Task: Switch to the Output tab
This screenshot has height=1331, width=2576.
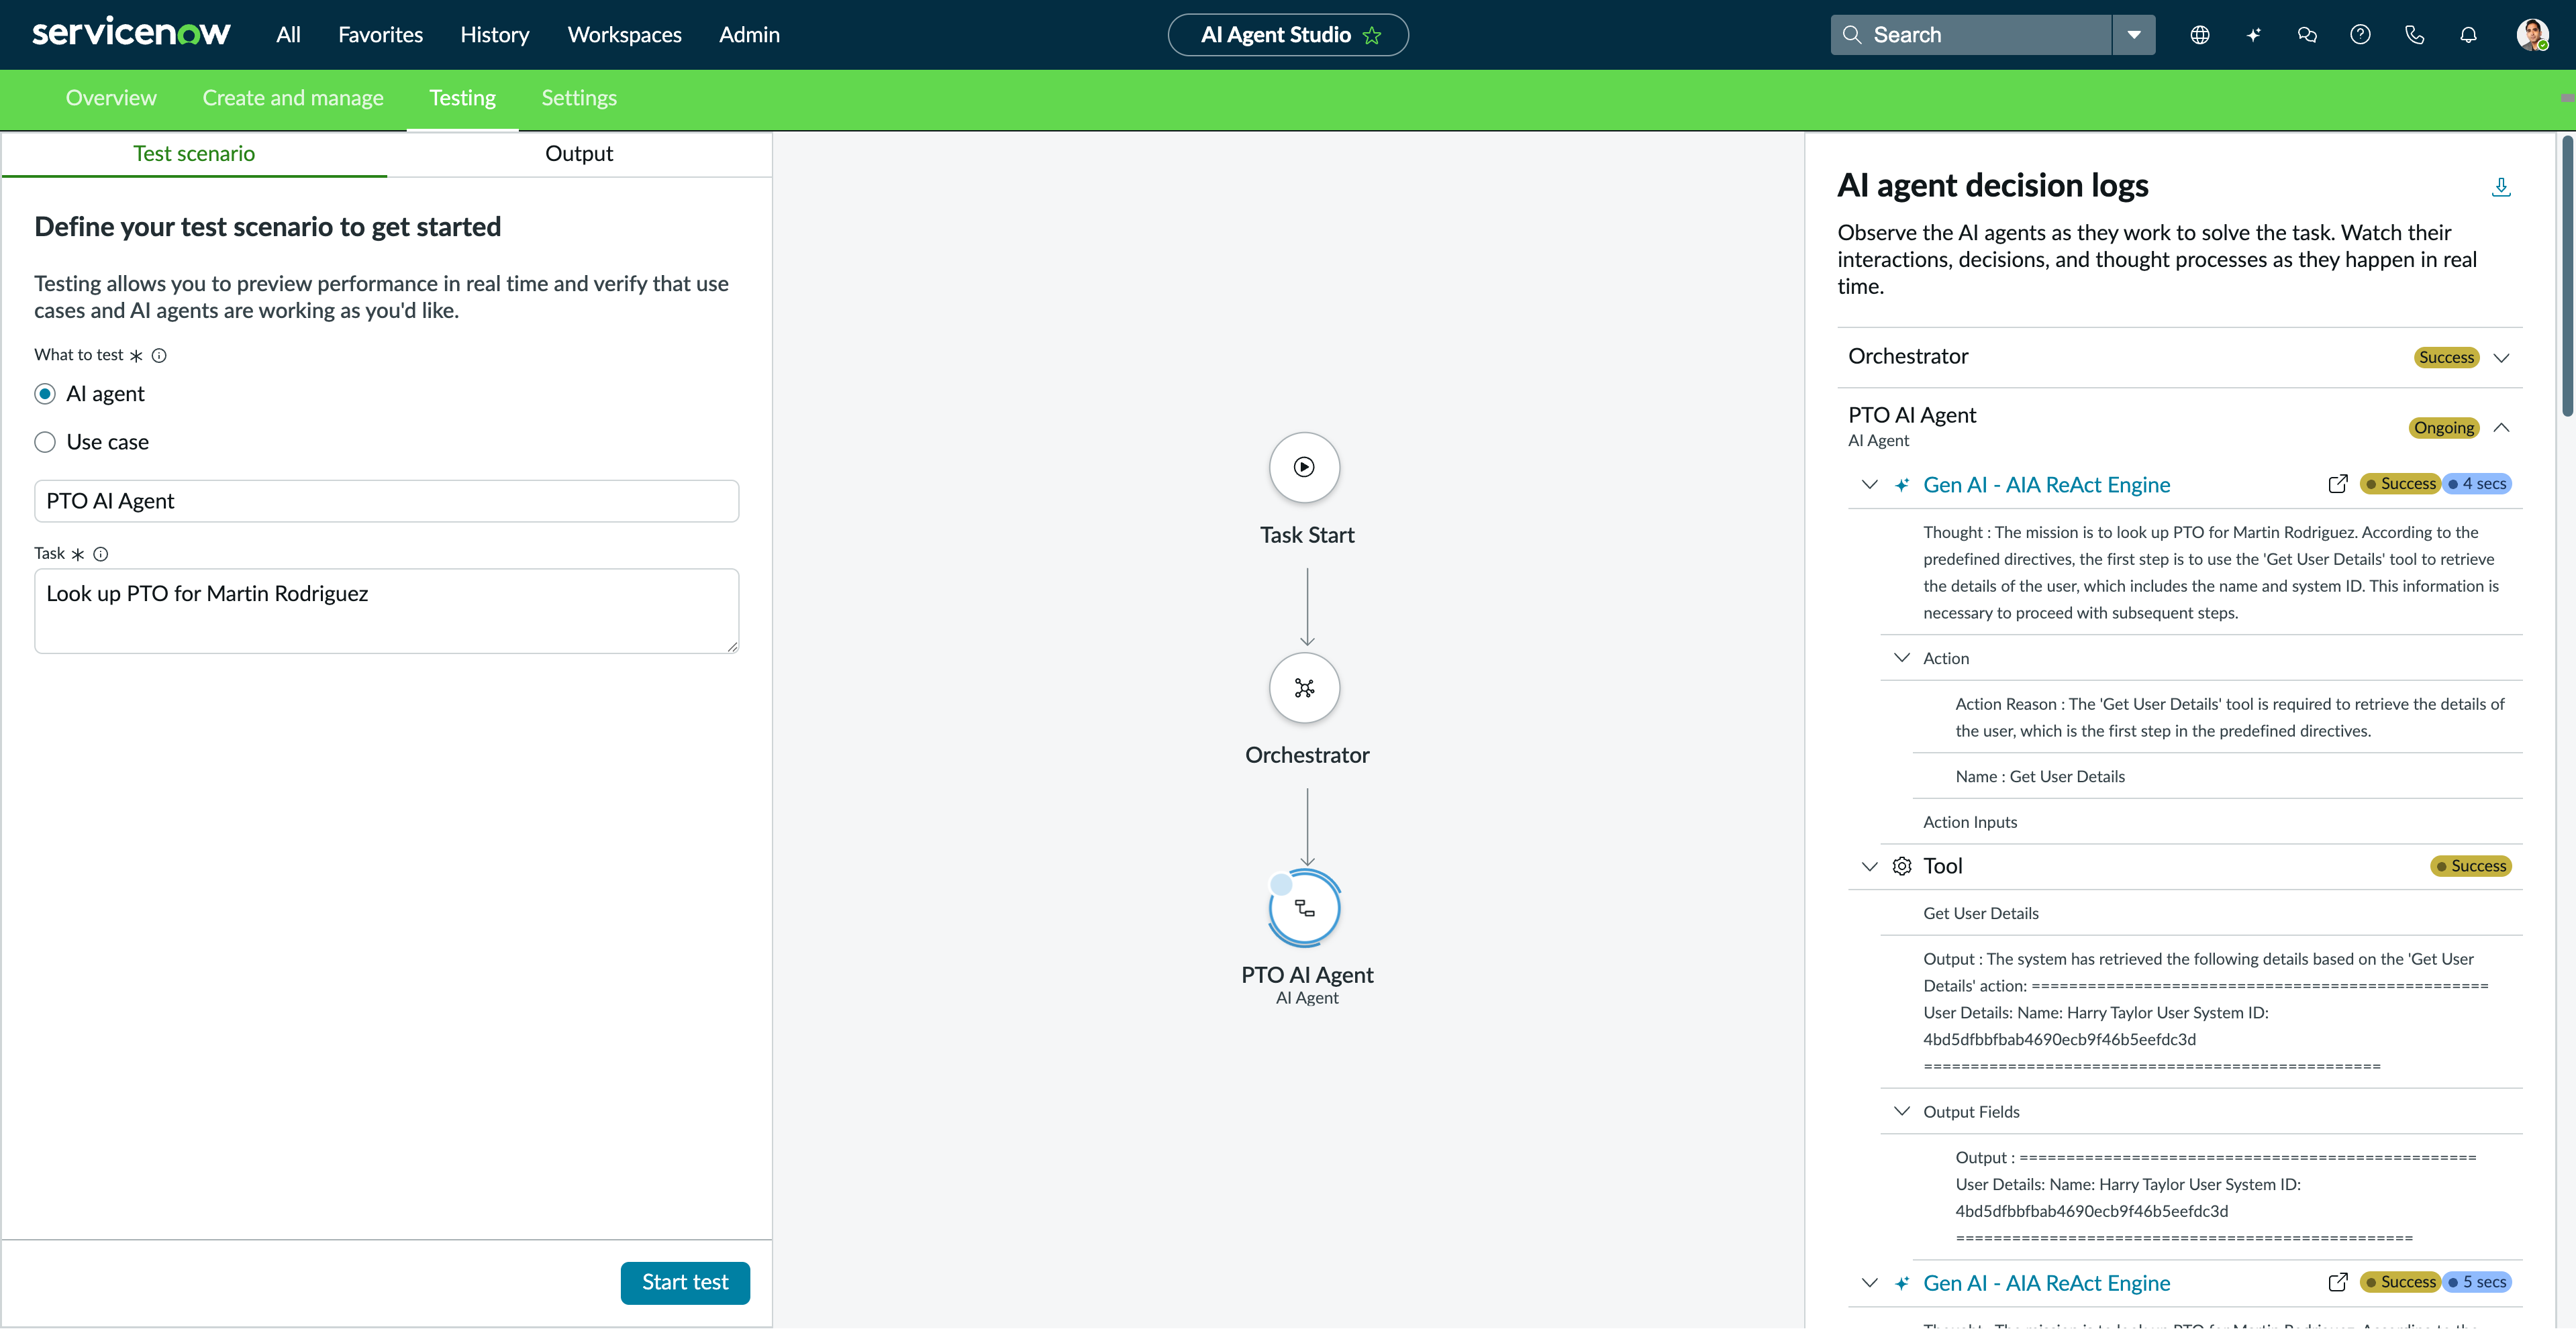Action: [x=578, y=153]
